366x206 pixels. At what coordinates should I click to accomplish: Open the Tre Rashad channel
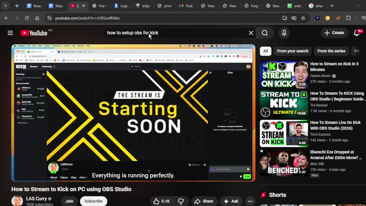[x=319, y=105]
